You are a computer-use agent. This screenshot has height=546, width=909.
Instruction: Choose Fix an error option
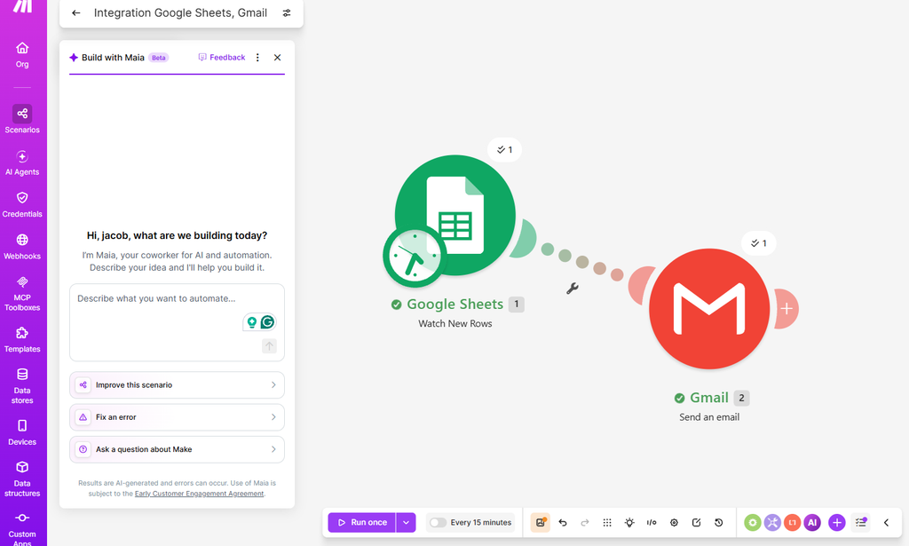[177, 417]
